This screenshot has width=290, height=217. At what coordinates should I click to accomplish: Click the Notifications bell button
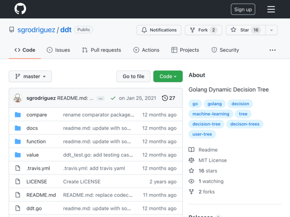159,30
